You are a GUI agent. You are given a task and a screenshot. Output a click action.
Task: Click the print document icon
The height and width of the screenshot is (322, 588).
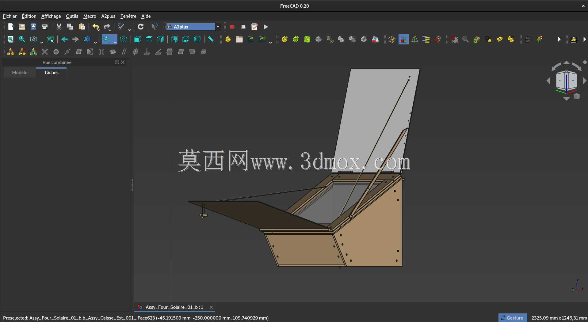(x=45, y=27)
